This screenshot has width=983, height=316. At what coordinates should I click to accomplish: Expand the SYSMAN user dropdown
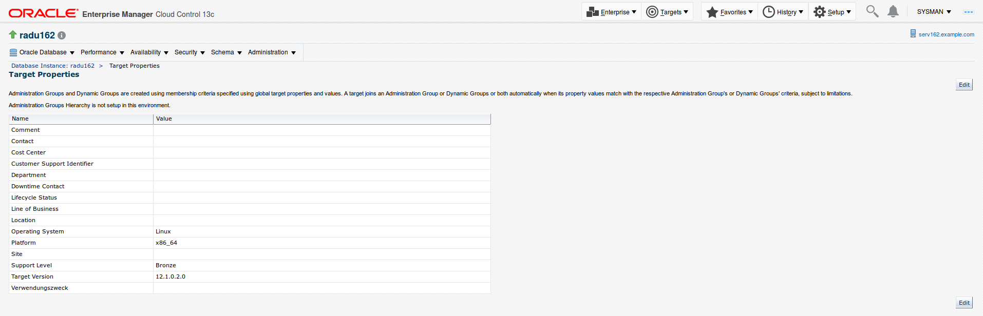(934, 12)
